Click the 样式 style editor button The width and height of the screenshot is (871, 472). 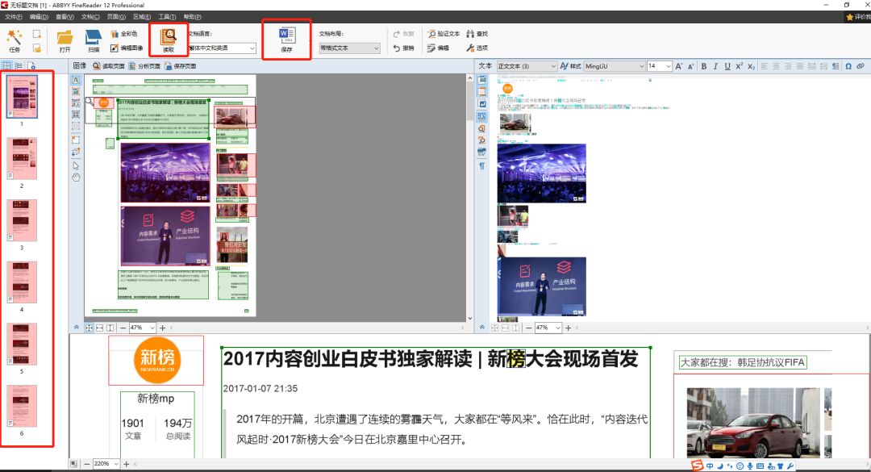[570, 66]
